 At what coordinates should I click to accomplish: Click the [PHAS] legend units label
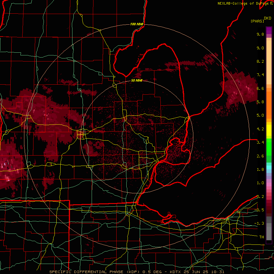[x=257, y=21]
